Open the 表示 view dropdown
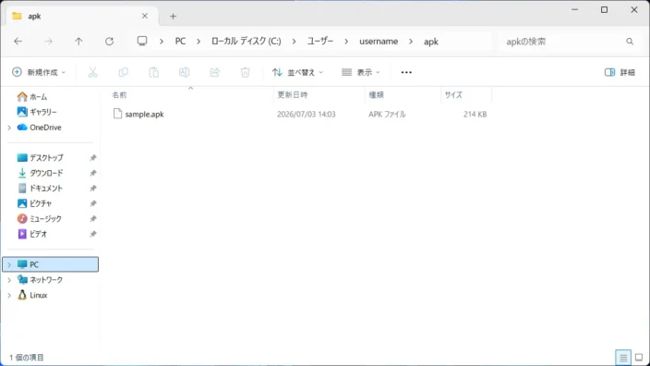Screen dimensions: 650x366 point(361,72)
